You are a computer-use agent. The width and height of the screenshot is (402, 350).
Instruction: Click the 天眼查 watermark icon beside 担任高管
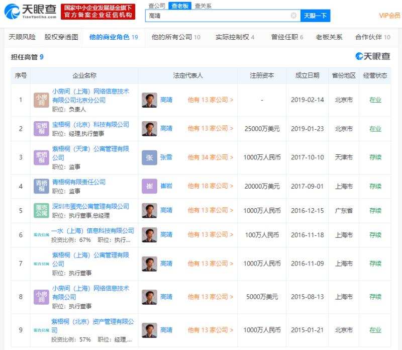(x=358, y=57)
